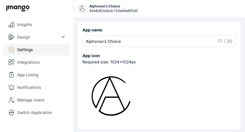Go to the App Listing page
245x132 pixels.
click(28, 75)
